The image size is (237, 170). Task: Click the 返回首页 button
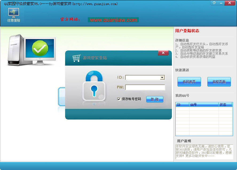point(189,82)
